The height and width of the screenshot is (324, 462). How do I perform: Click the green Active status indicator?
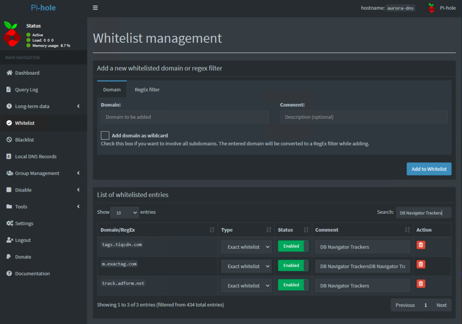28,35
